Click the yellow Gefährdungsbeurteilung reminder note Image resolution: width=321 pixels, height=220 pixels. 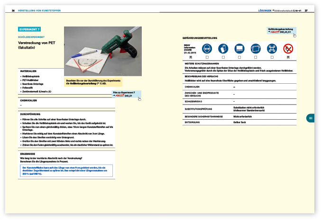tap(93, 82)
